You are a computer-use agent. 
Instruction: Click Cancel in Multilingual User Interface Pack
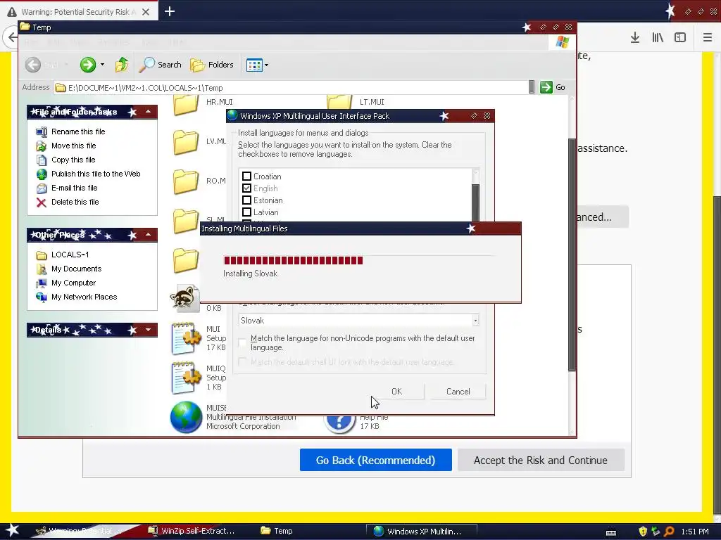coord(458,391)
